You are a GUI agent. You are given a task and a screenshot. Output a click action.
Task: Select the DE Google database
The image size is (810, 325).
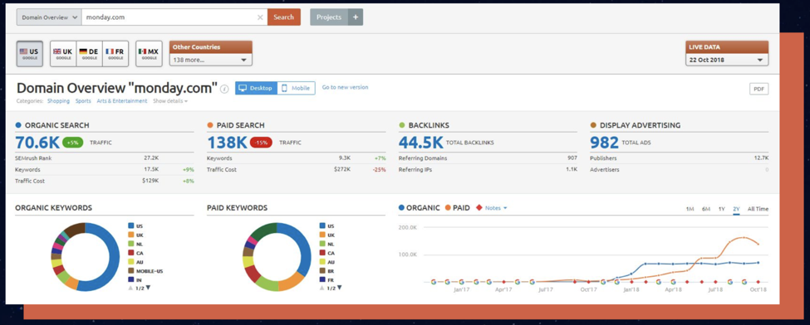coord(90,54)
